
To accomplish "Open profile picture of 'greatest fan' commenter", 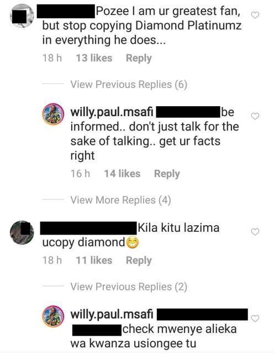I will point(22,16).
